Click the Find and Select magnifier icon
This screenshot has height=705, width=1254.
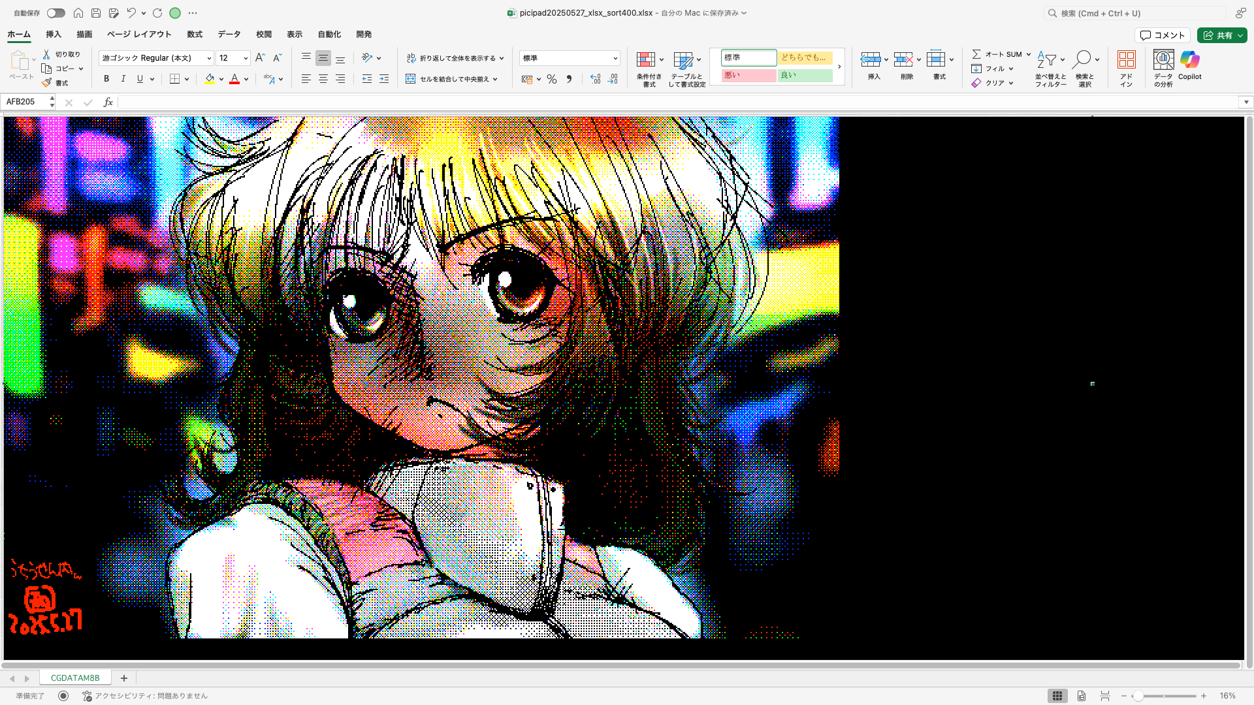click(x=1082, y=59)
